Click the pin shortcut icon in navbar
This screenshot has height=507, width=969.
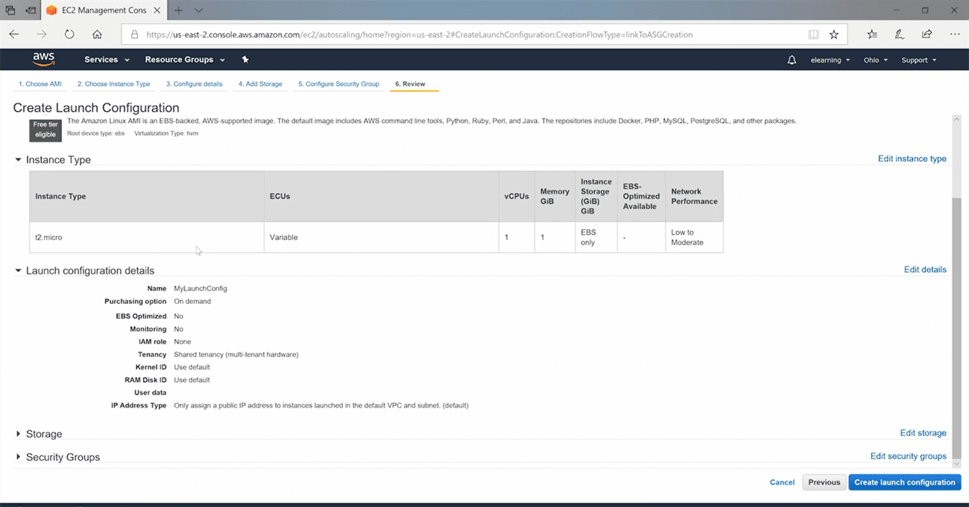(x=245, y=60)
